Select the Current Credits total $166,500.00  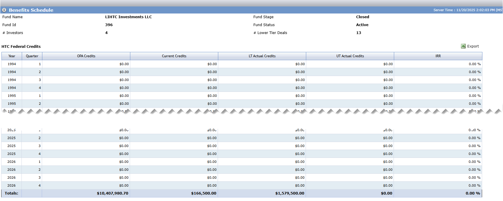point(204,193)
